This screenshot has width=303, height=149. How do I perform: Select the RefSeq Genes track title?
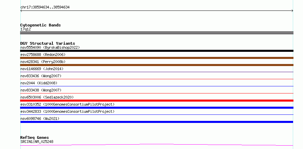pyautogui.click(x=35, y=137)
